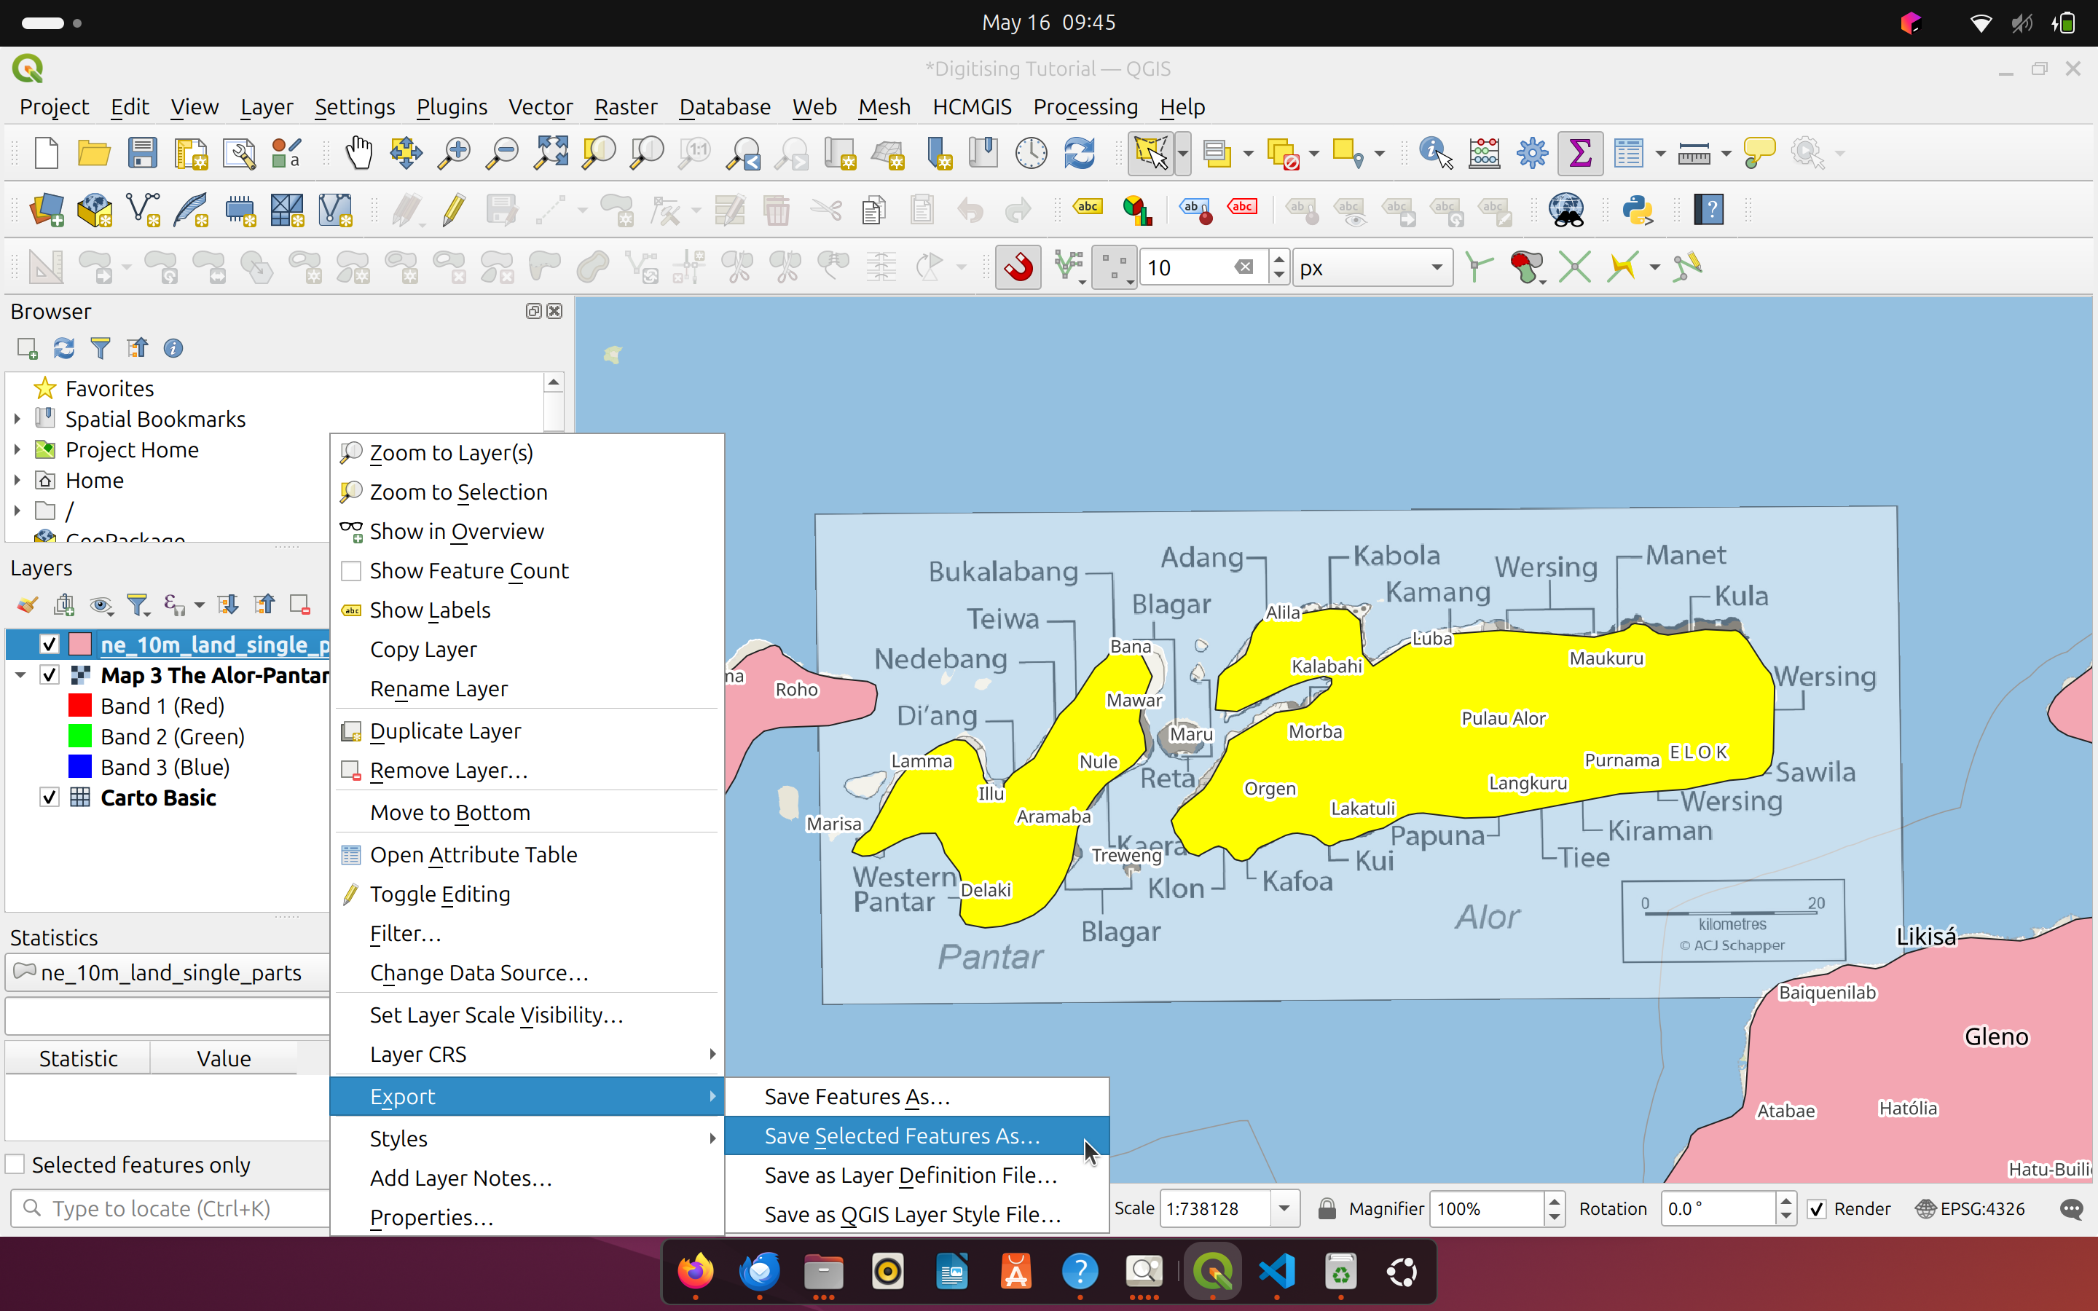This screenshot has height=1311, width=2098.
Task: Open the New Geopackage Layer icon
Action: 94,210
